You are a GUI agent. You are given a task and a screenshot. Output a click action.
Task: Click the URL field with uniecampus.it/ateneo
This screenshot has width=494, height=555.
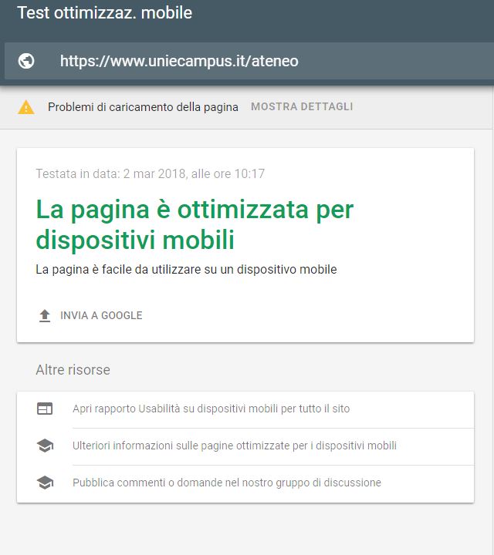pos(249,61)
